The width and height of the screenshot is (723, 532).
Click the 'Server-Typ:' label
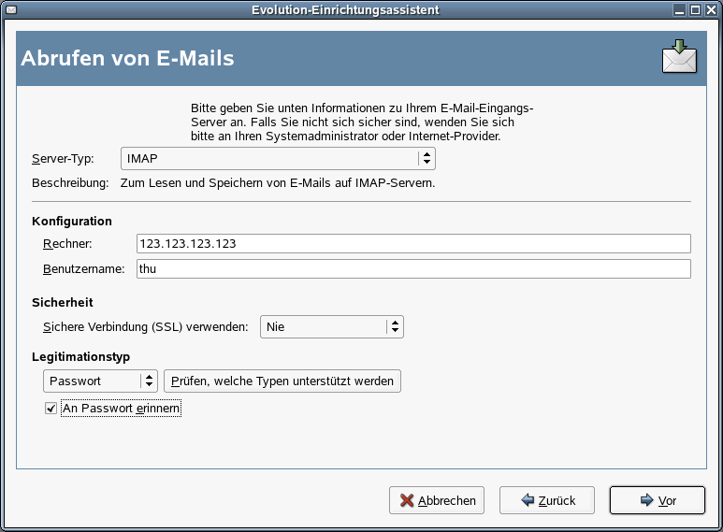coord(63,159)
